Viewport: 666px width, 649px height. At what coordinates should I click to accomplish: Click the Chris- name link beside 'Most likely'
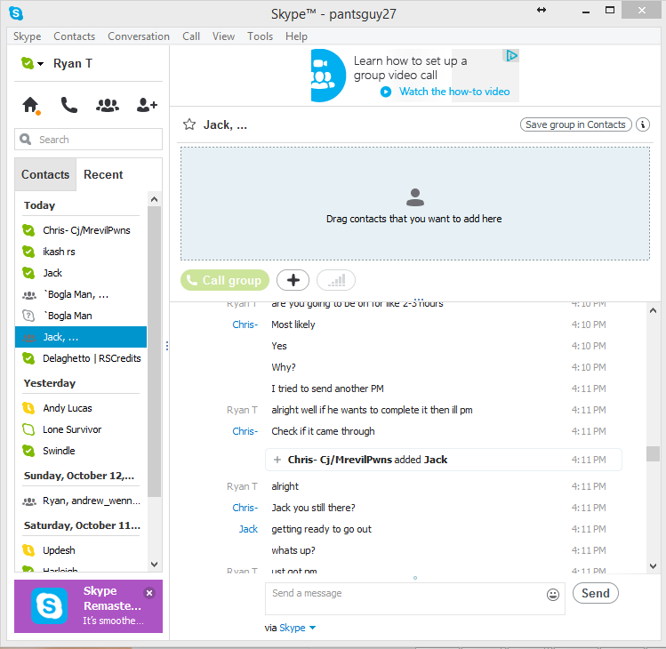245,324
